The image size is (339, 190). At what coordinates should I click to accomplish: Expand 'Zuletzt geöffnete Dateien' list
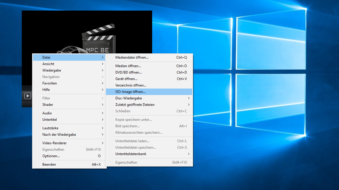[135, 105]
